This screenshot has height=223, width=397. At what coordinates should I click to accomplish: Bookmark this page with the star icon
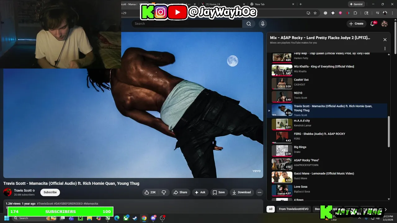tap(315, 13)
